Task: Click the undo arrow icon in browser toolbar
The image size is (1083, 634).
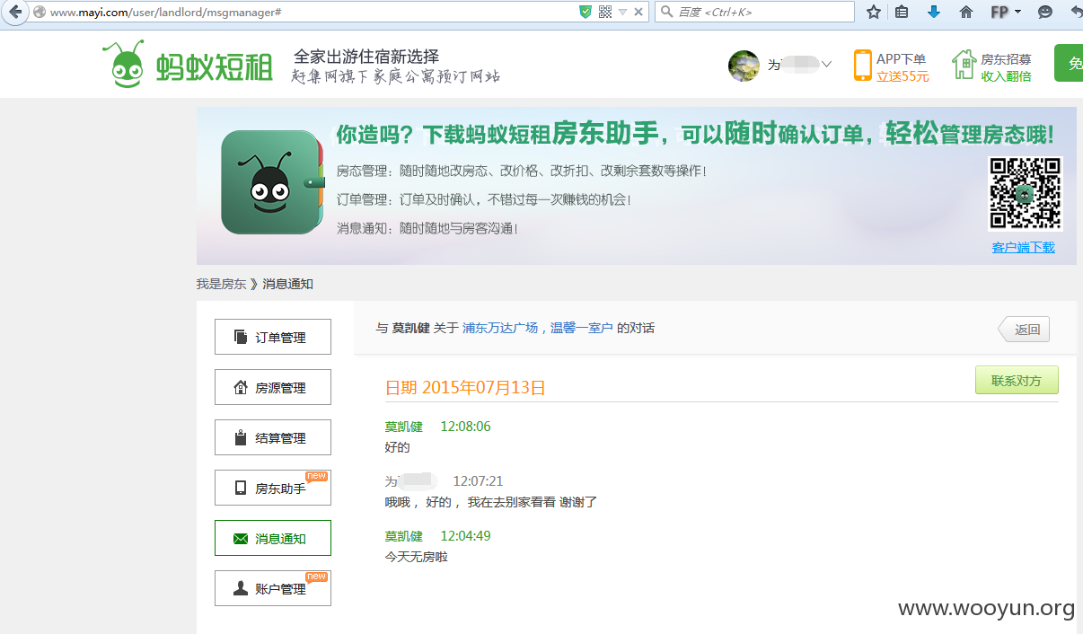Action: pyautogui.click(x=1076, y=12)
